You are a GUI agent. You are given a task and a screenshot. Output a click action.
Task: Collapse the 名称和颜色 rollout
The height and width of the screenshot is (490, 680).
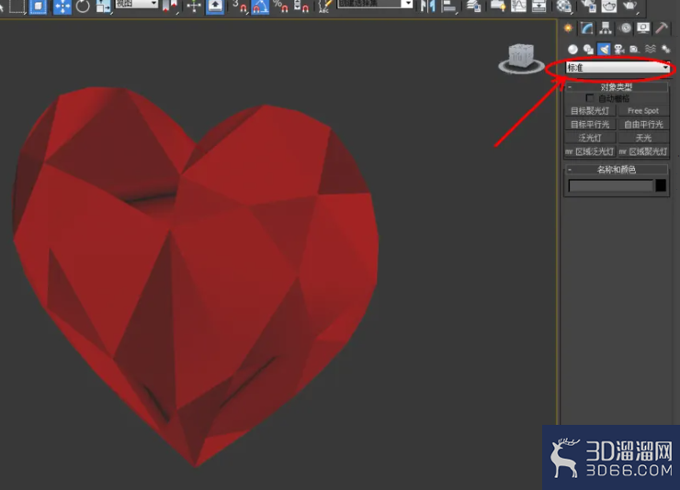point(617,170)
